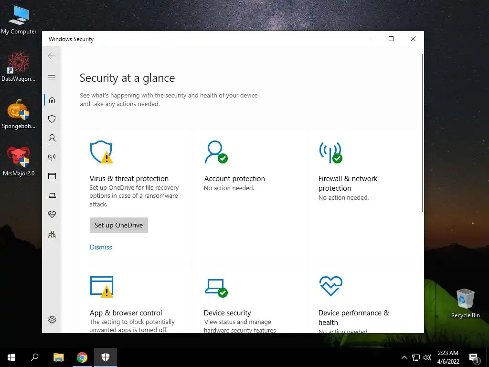Open the hamburger navigation menu
Image resolution: width=489 pixels, height=367 pixels.
(x=52, y=77)
